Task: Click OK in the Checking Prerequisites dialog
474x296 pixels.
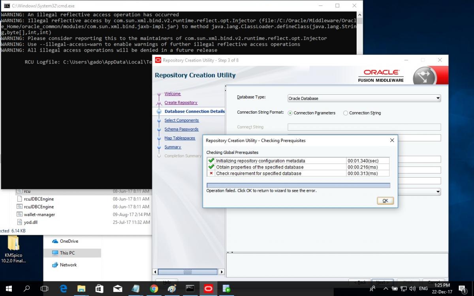Action: point(385,200)
